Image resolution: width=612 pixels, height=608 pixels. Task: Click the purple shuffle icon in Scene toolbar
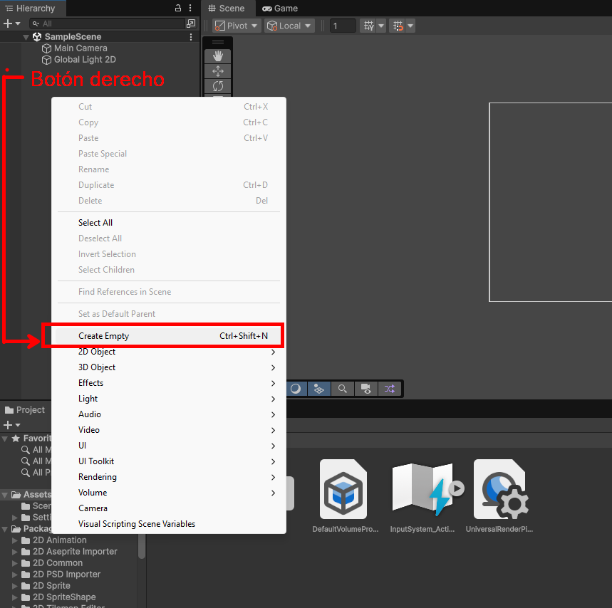(389, 389)
